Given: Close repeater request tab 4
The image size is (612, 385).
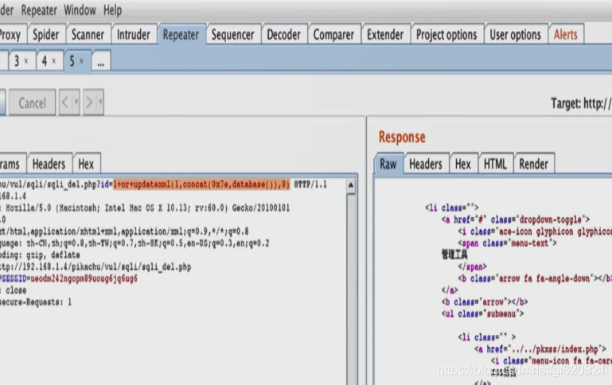Looking at the screenshot, I should [54, 60].
